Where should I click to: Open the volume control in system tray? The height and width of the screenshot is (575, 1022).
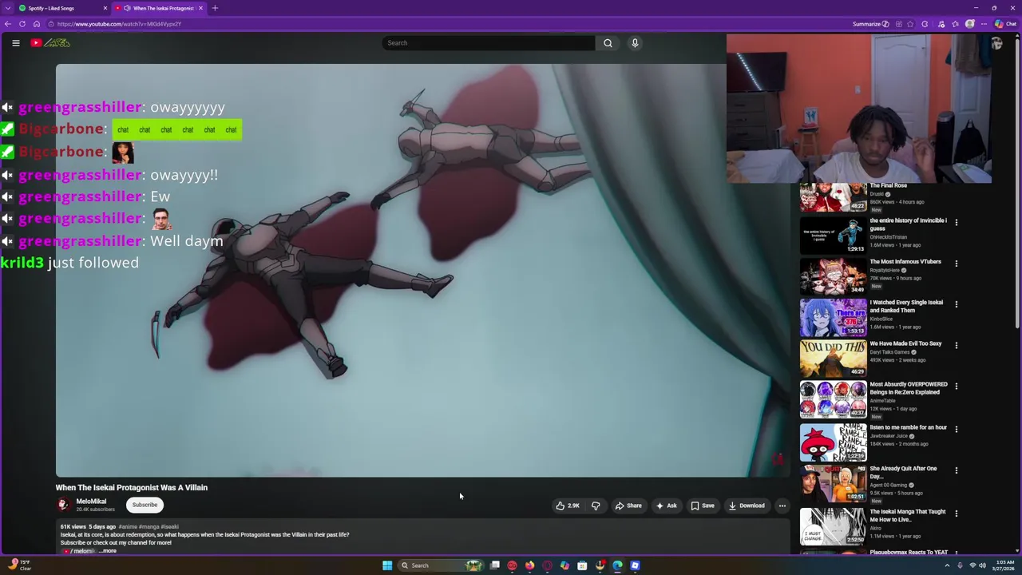point(982,565)
